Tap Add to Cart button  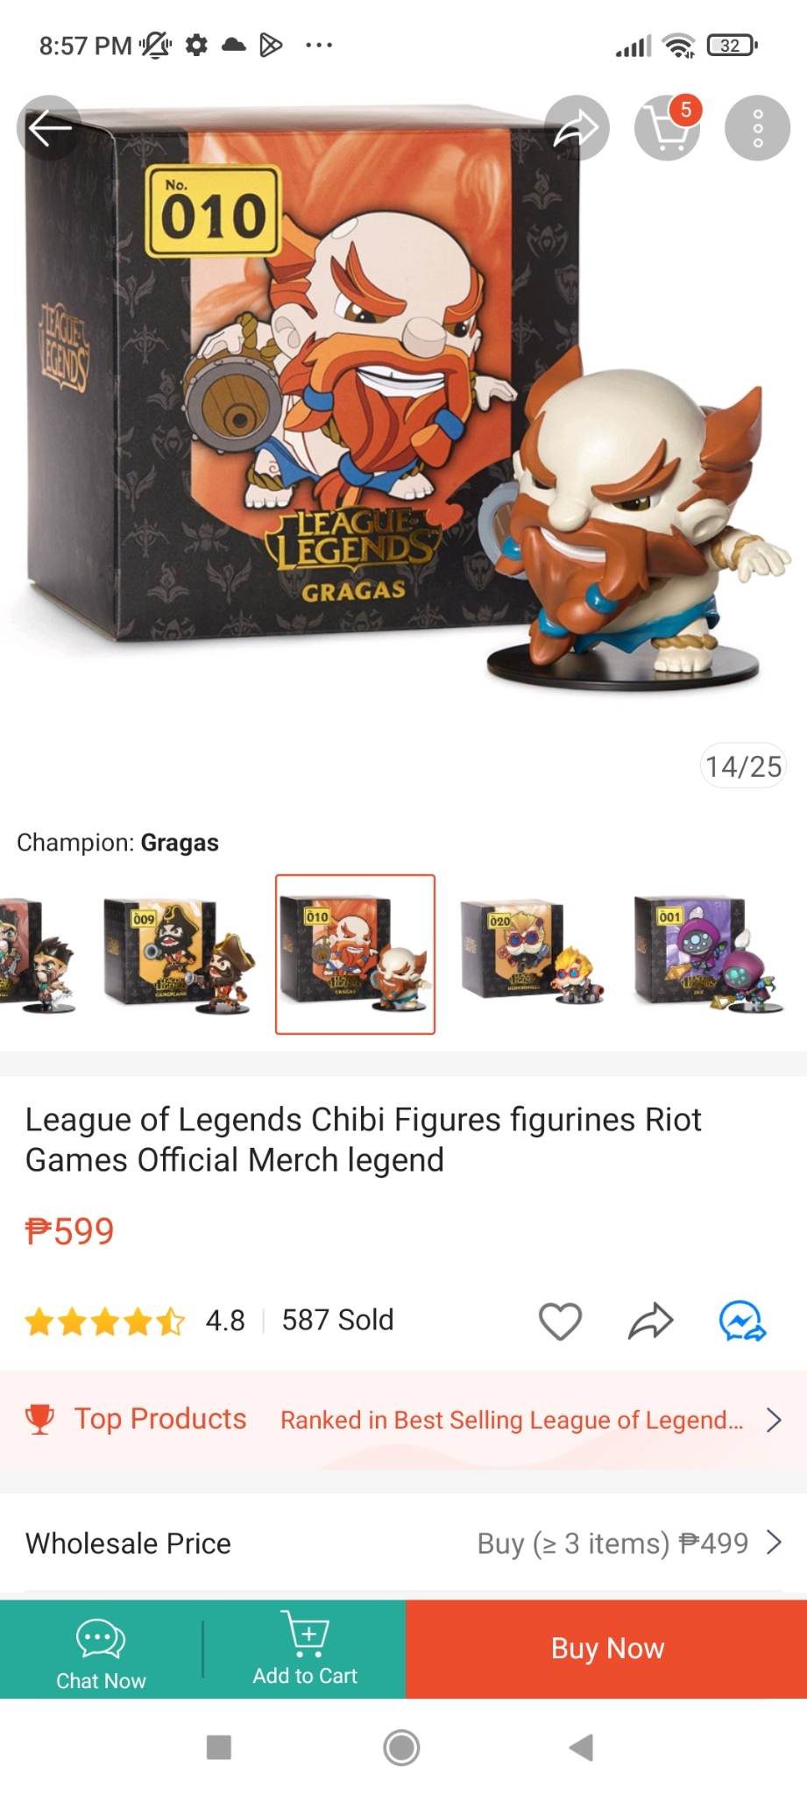pos(305,1649)
